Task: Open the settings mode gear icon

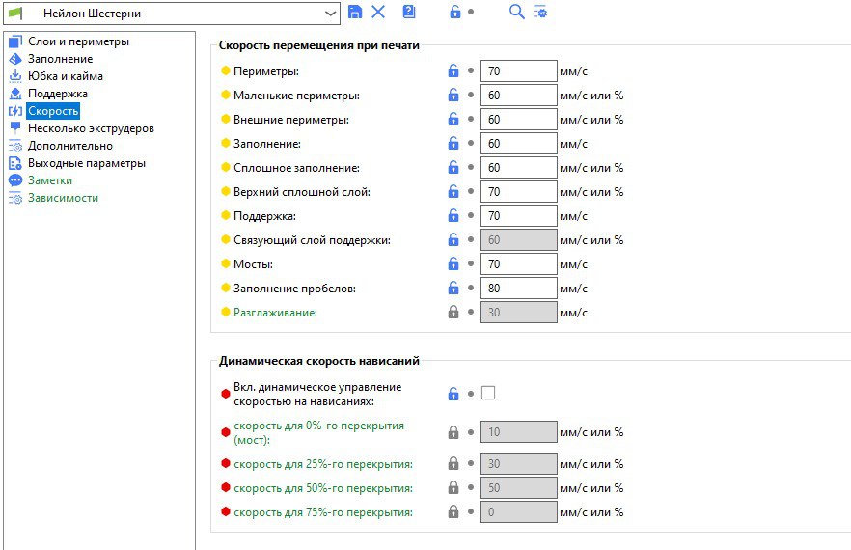Action: pos(540,12)
